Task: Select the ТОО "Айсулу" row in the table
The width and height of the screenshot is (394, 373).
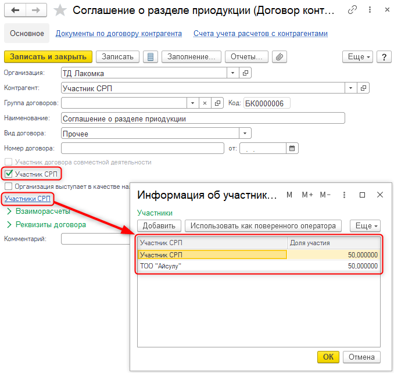Action: pos(212,266)
